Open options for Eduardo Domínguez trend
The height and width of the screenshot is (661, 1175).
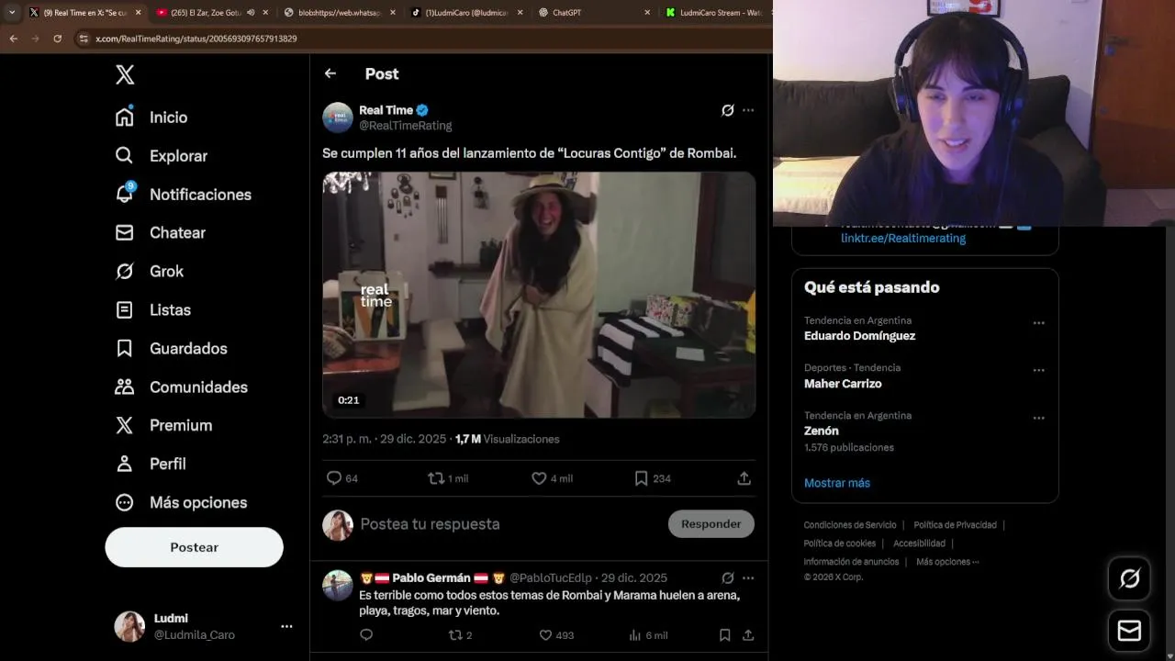(x=1039, y=323)
